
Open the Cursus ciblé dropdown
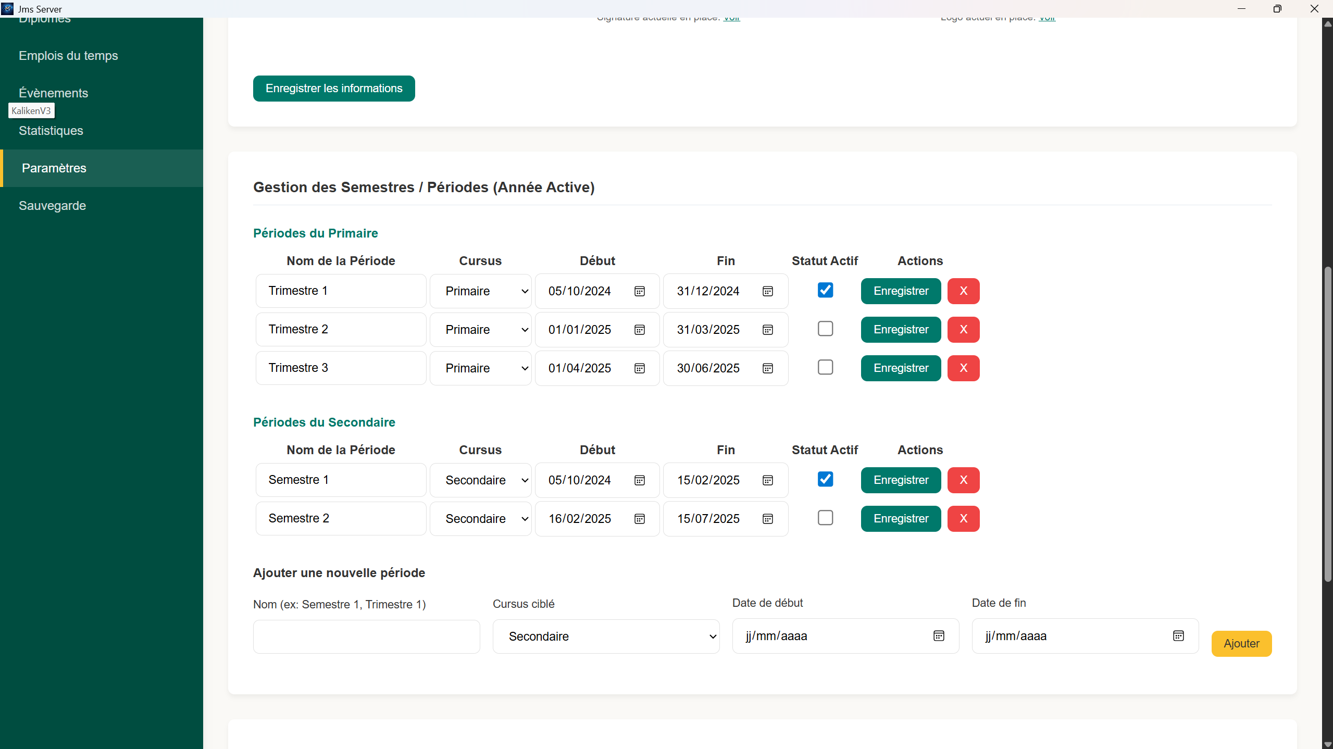pyautogui.click(x=606, y=636)
